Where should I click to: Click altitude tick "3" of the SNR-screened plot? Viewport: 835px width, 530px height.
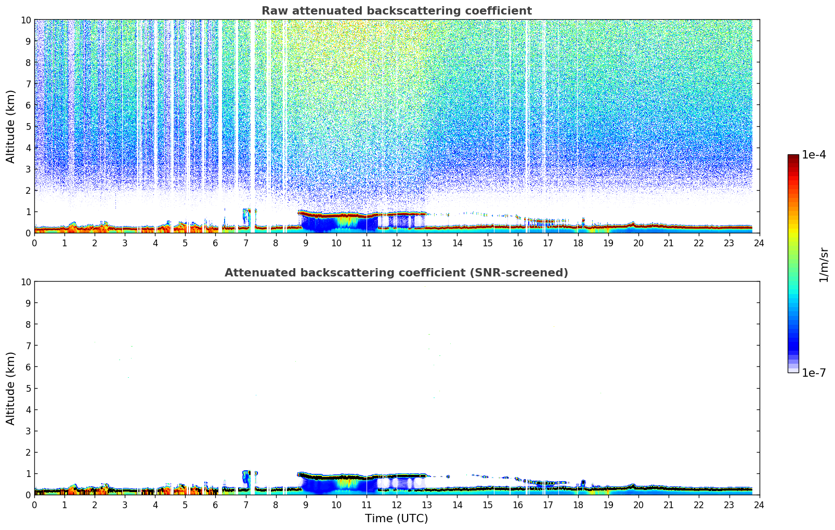click(x=28, y=431)
